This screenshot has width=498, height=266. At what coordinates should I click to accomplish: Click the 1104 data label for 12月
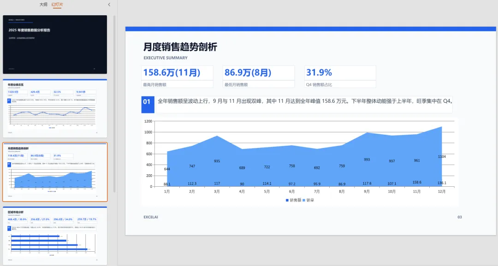pyautogui.click(x=442, y=156)
